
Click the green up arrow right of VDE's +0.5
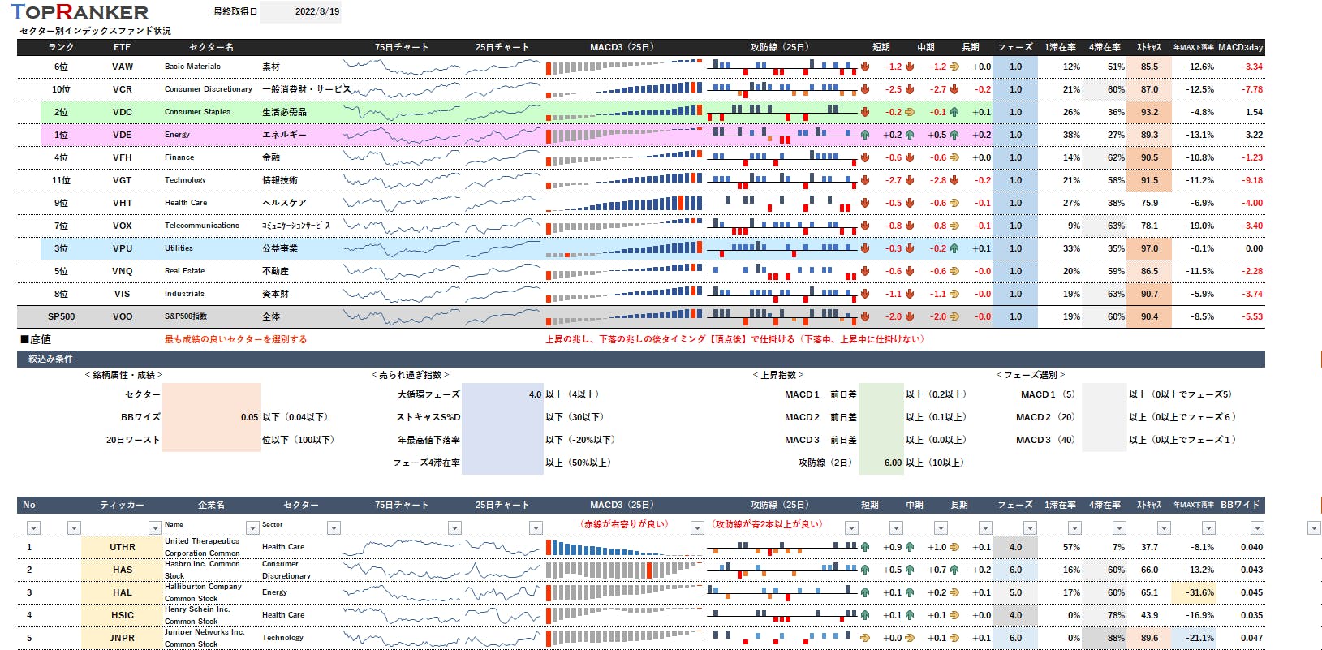point(954,135)
